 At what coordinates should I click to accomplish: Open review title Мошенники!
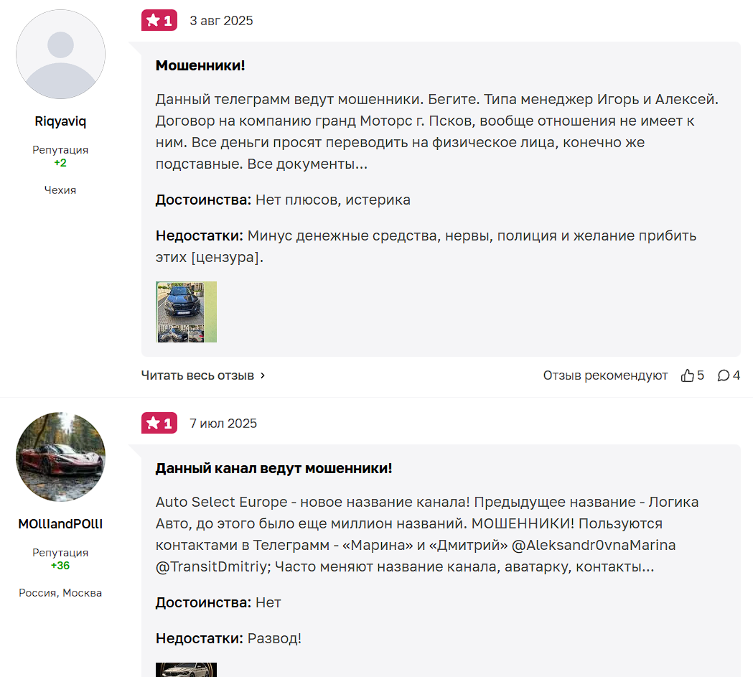coord(200,65)
